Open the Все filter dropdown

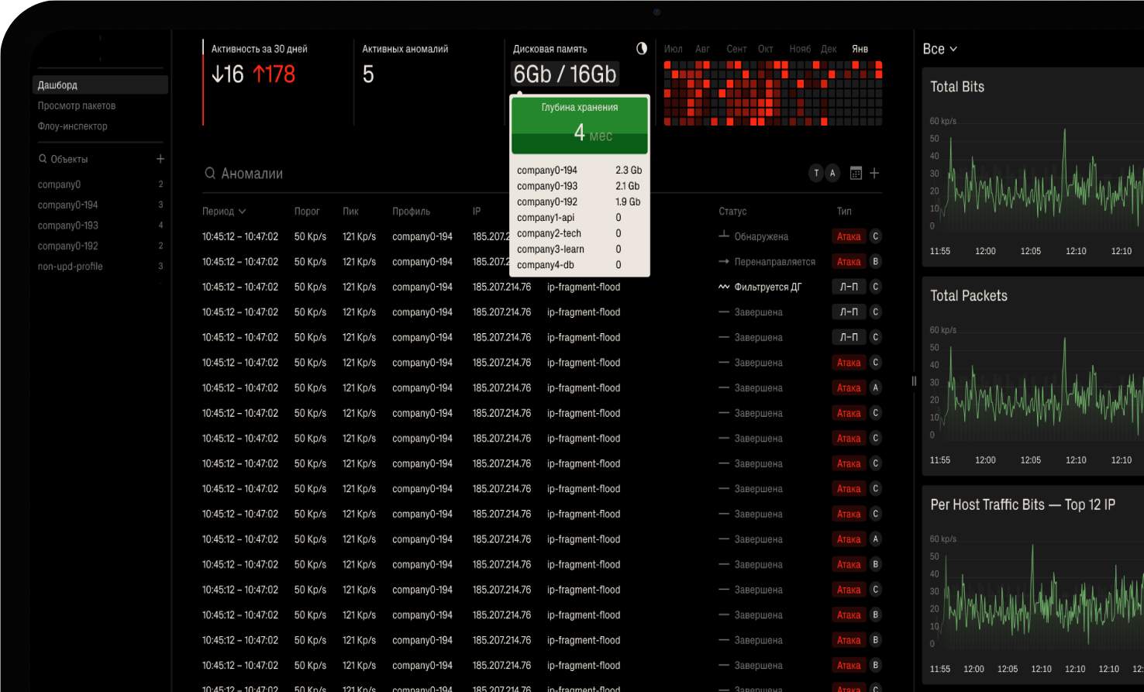point(940,49)
